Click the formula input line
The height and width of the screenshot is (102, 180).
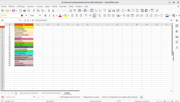(102, 20)
